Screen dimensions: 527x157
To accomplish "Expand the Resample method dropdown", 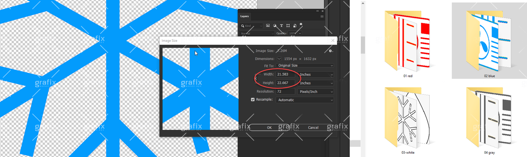I will tap(305, 100).
